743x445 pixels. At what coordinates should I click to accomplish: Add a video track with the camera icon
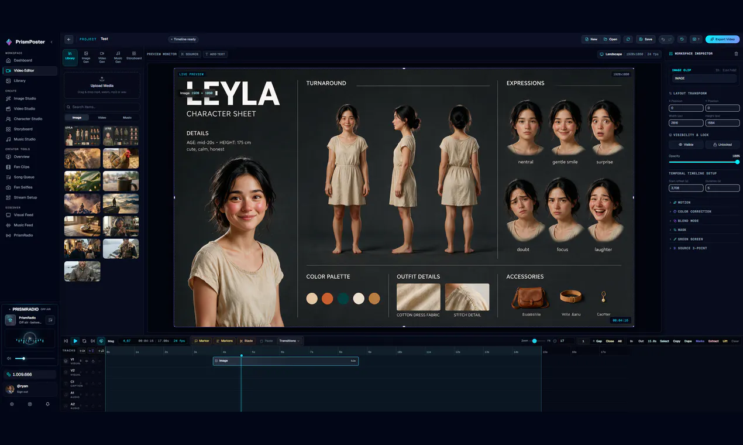[82, 351]
